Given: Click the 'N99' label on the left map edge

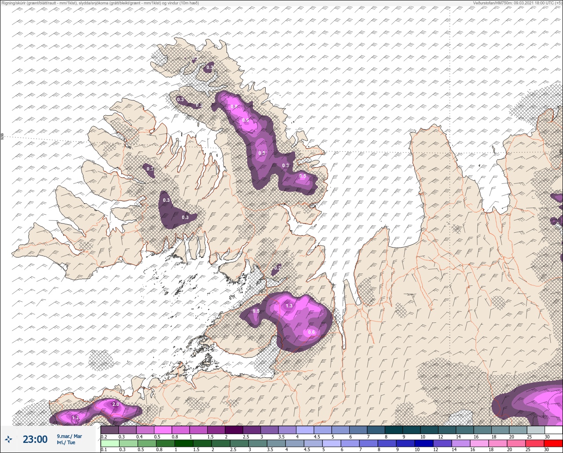Looking at the screenshot, I should coord(2,137).
